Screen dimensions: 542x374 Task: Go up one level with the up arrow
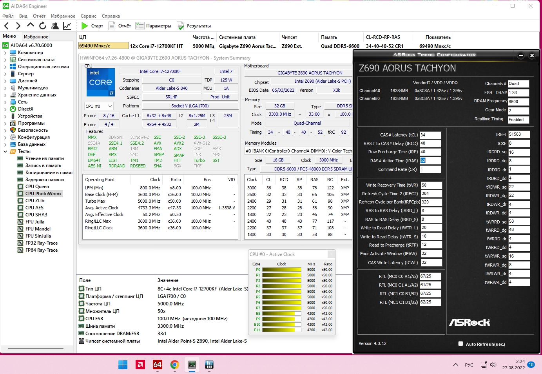click(x=31, y=25)
